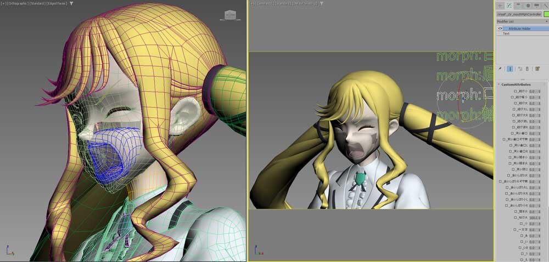Image resolution: width=549 pixels, height=262 pixels.
Task: Click spinner arrows of 口_一文字 attribute
Action: click(540, 230)
